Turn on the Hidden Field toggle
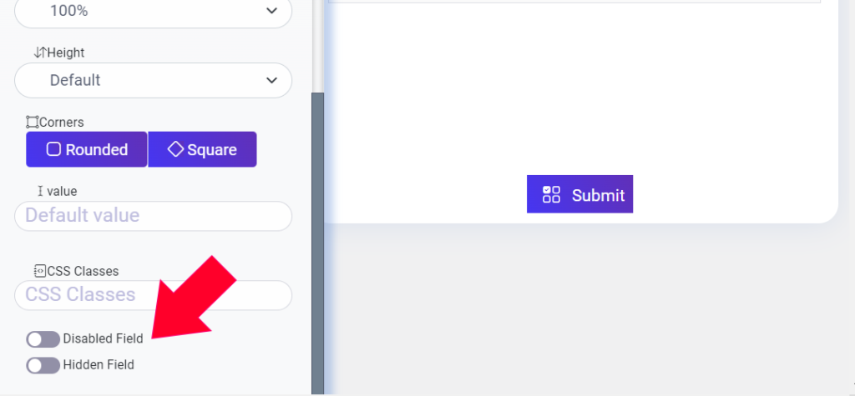855x396 pixels. pos(43,365)
